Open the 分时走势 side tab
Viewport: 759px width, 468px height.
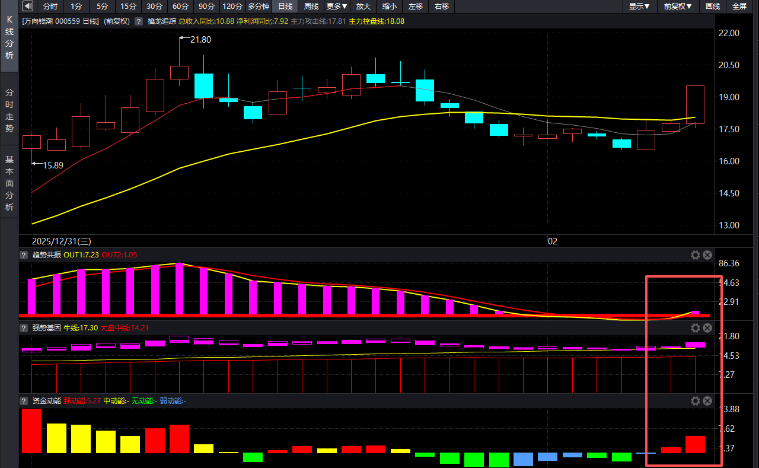(9, 110)
